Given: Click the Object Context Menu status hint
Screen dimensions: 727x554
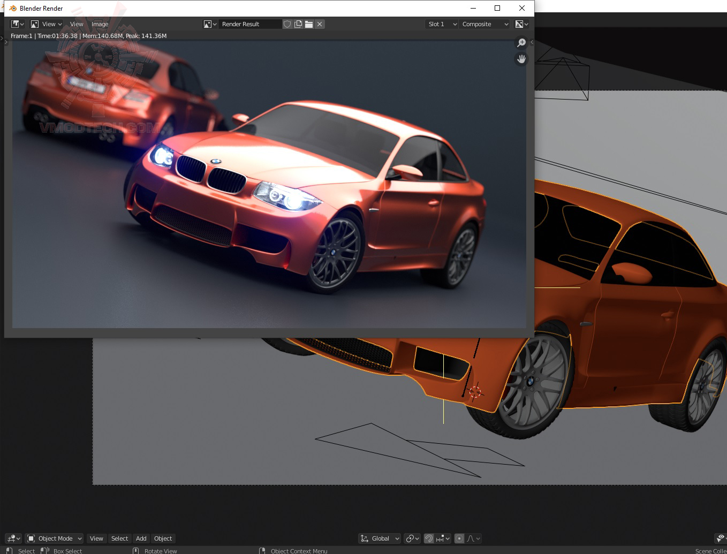Looking at the screenshot, I should click(299, 551).
